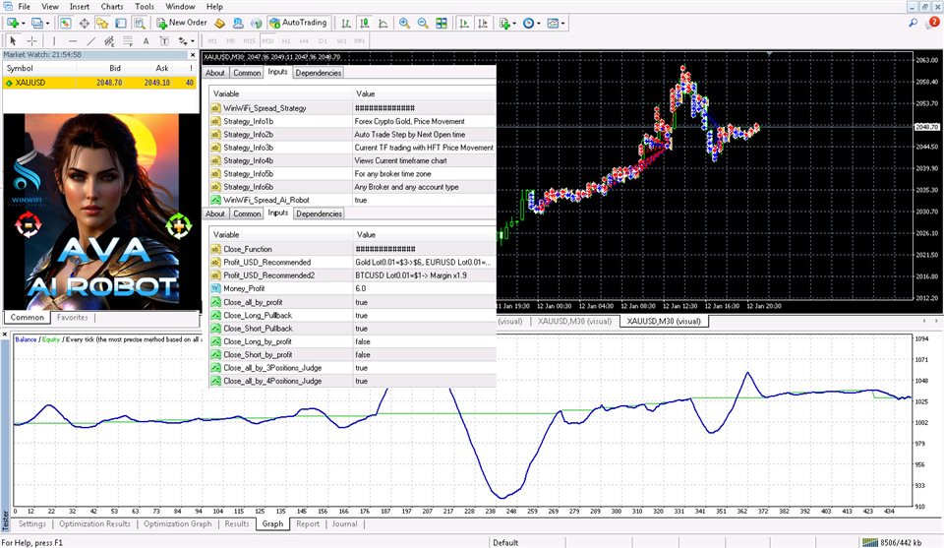Open the chat notifications icon showing 2
944x548 pixels.
(932, 23)
